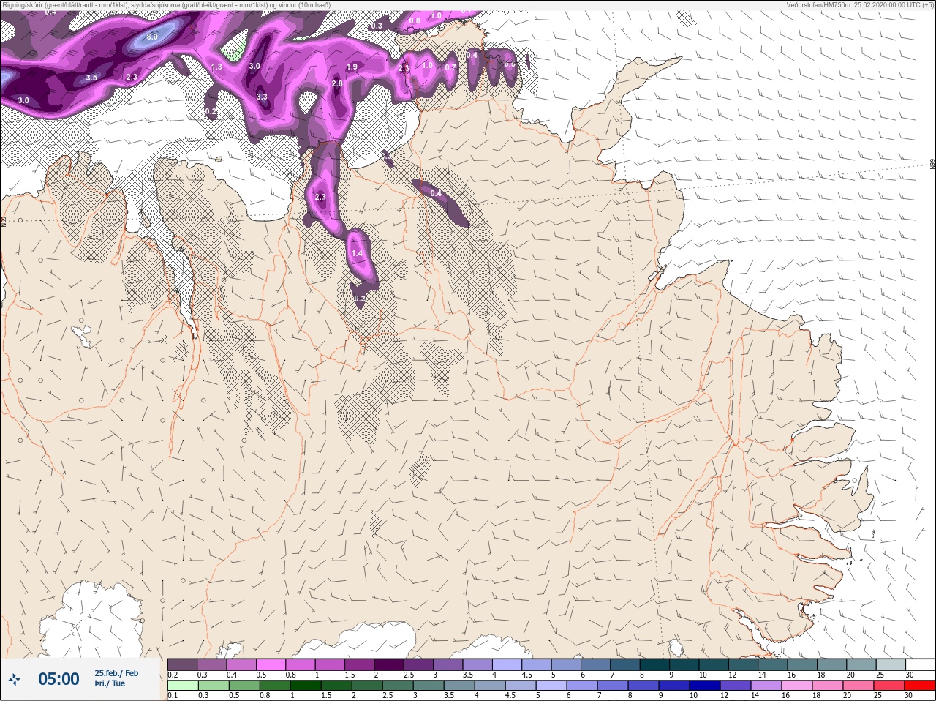
Task: Click lower legend dark green swatch at 1
Action: pyautogui.click(x=306, y=686)
